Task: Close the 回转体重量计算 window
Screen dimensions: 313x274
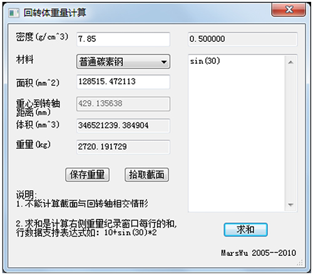Action: pyautogui.click(x=289, y=10)
